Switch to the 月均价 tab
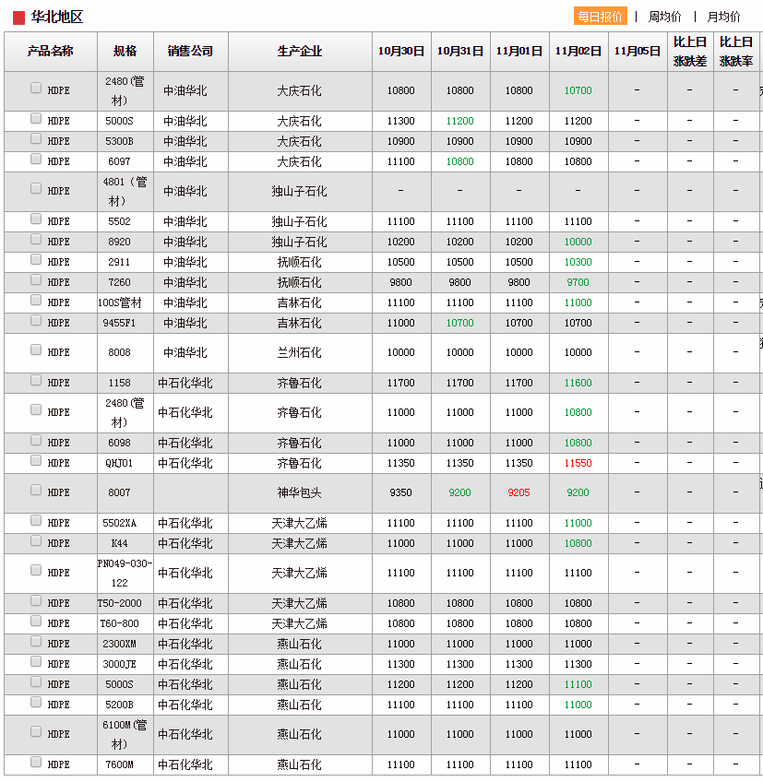 (x=723, y=17)
